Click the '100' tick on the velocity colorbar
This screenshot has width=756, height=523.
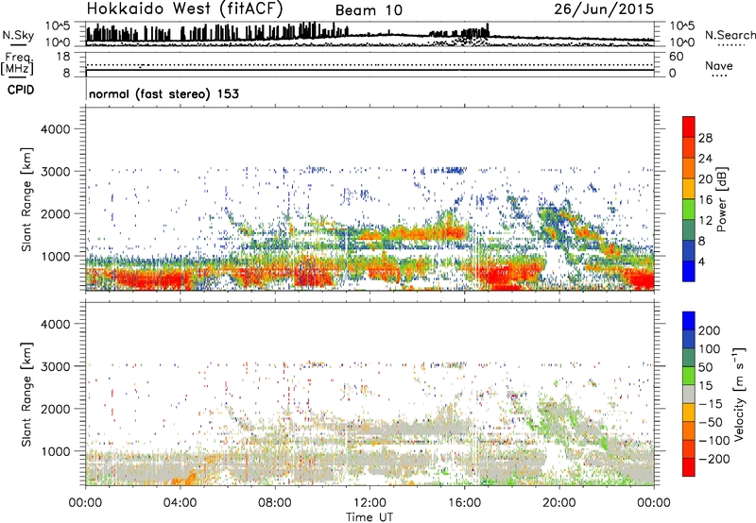pos(710,348)
